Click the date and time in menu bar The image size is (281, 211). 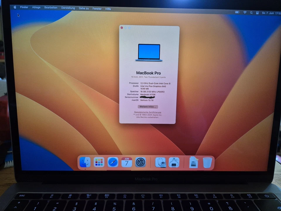(271, 13)
